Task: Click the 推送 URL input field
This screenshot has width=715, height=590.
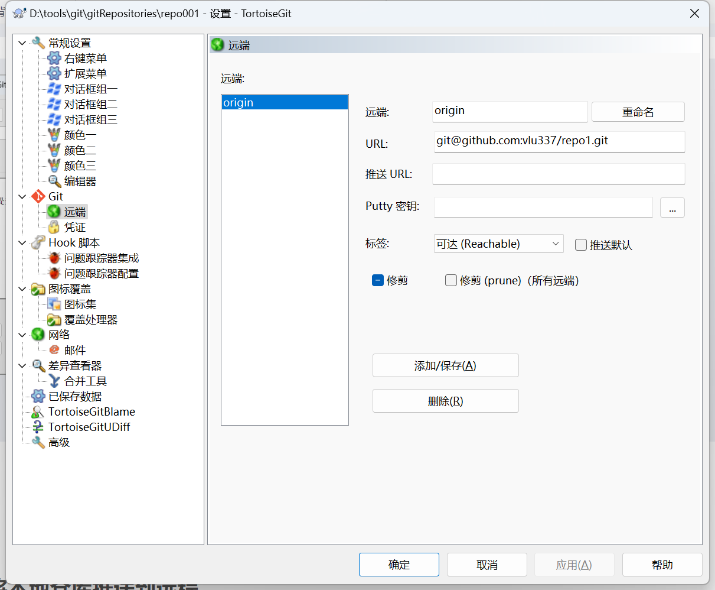Action: click(559, 174)
